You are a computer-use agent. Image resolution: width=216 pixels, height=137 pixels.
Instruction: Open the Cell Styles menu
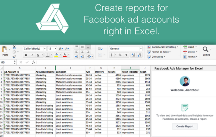[156, 57]
